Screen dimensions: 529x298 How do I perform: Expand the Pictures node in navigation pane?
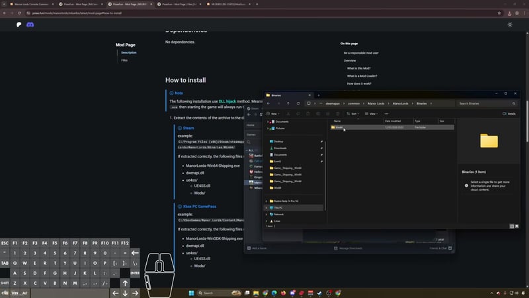[x=268, y=128]
